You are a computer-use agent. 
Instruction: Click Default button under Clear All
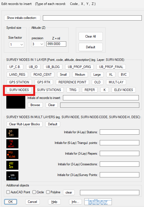click(90, 47)
